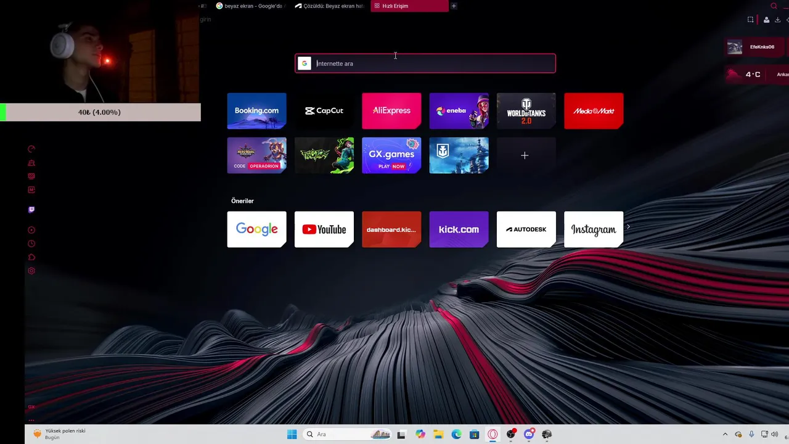Open the Google suggestion tile
Image resolution: width=789 pixels, height=444 pixels.
(256, 229)
